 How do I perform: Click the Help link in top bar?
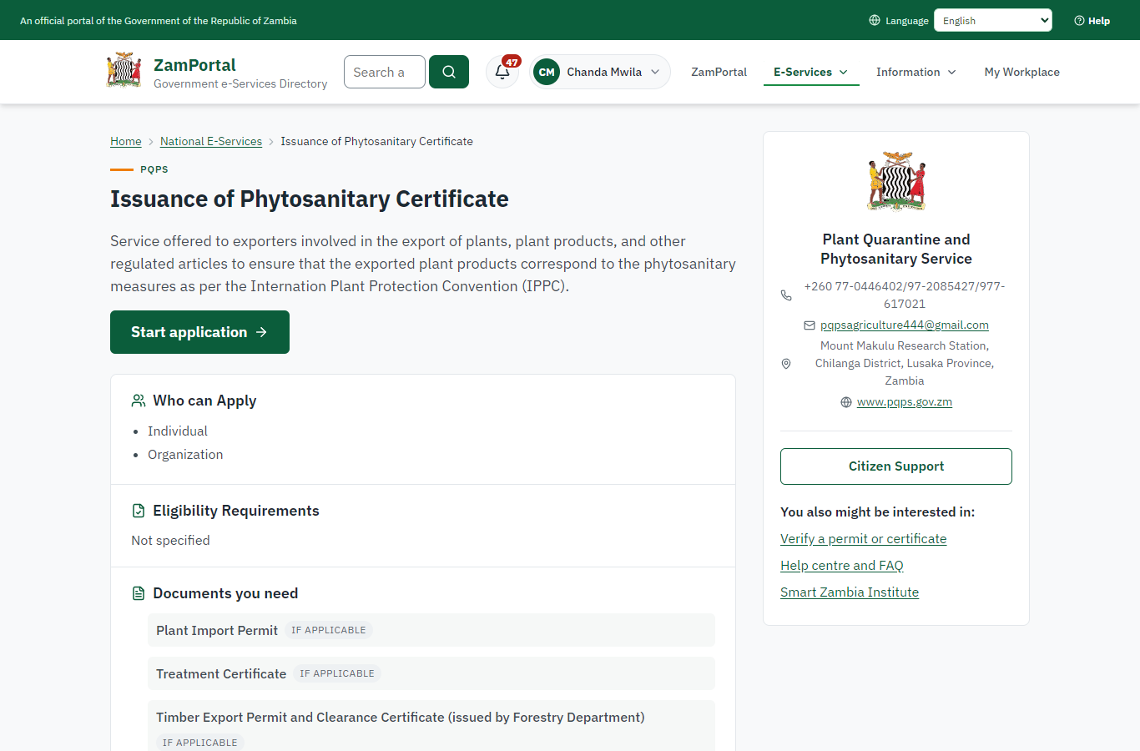[x=1092, y=21]
